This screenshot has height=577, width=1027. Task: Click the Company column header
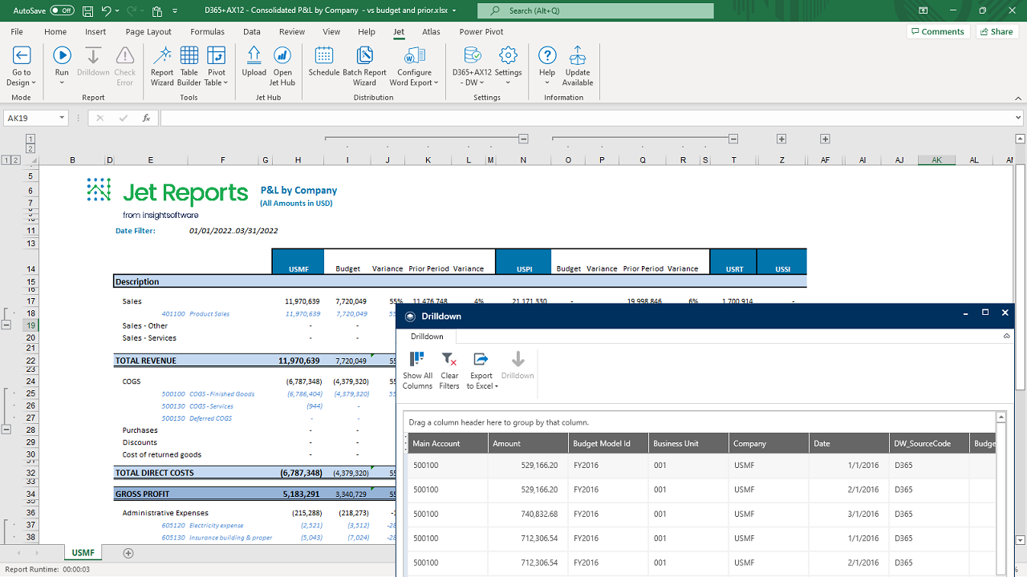(769, 443)
